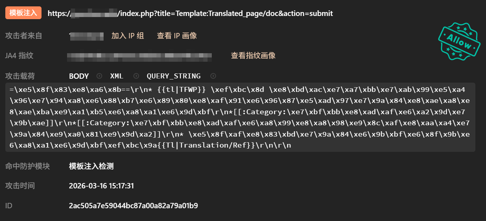This screenshot has width=486, height=221.
Task: Click the orange 模板注入 attack type tag
Action: (x=23, y=13)
